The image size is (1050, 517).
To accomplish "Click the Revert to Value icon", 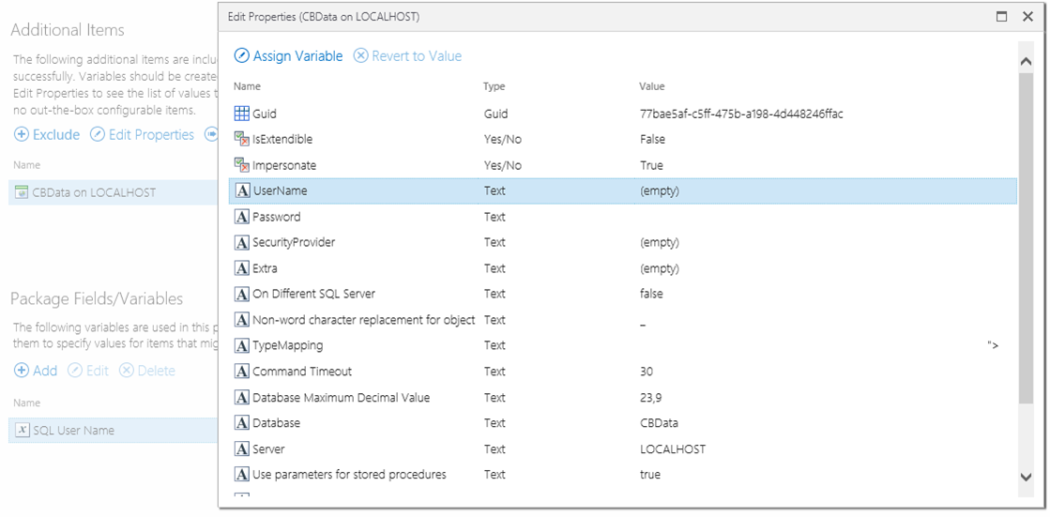I will coord(360,56).
